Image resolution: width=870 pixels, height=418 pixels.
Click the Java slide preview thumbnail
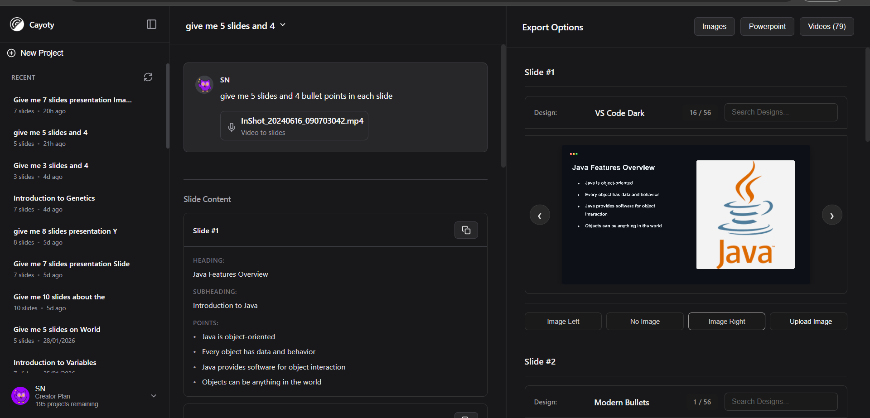(x=686, y=215)
